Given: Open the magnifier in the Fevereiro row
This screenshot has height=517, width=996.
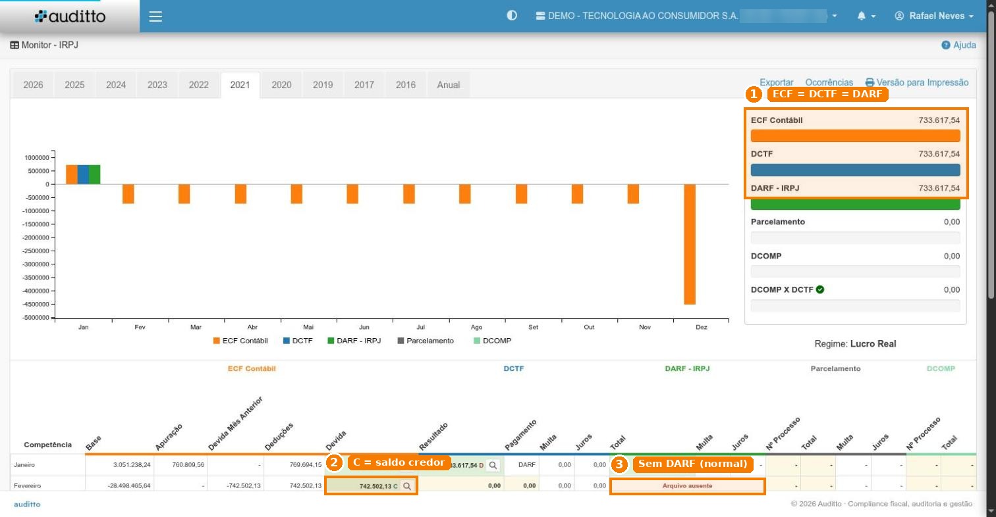Looking at the screenshot, I should 407,486.
